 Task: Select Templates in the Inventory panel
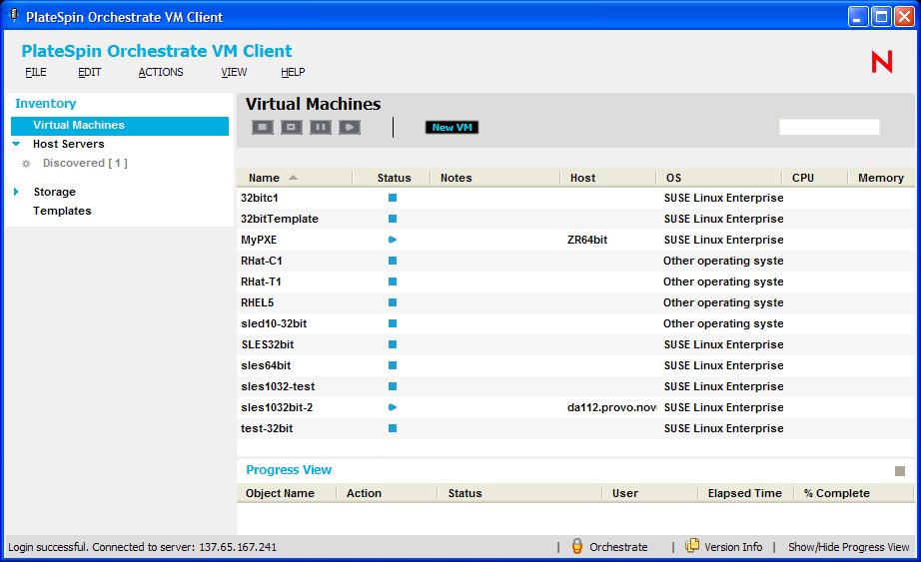[x=62, y=211]
